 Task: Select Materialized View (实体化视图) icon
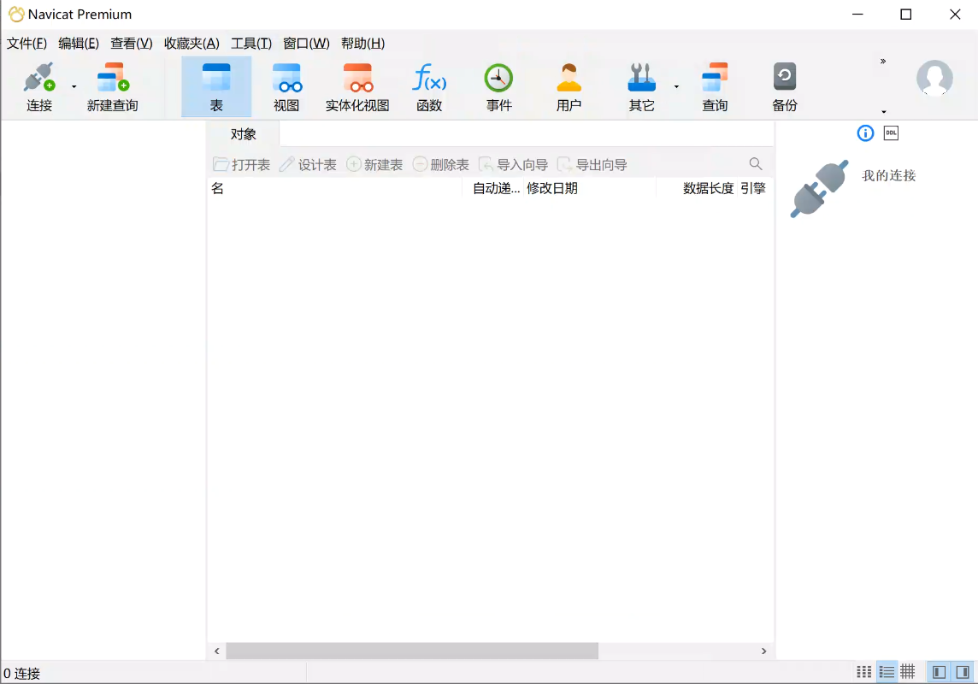(x=357, y=86)
